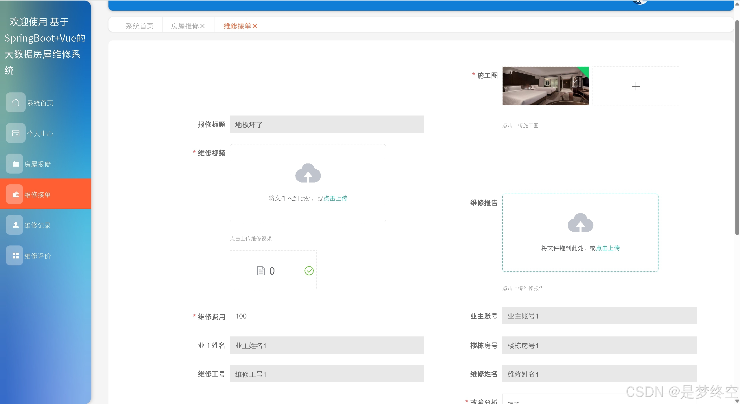Image resolution: width=740 pixels, height=404 pixels.
Task: Click the cloud upload icon under 维修报告
Action: click(580, 223)
